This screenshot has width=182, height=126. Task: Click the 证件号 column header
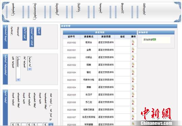tap(71, 37)
